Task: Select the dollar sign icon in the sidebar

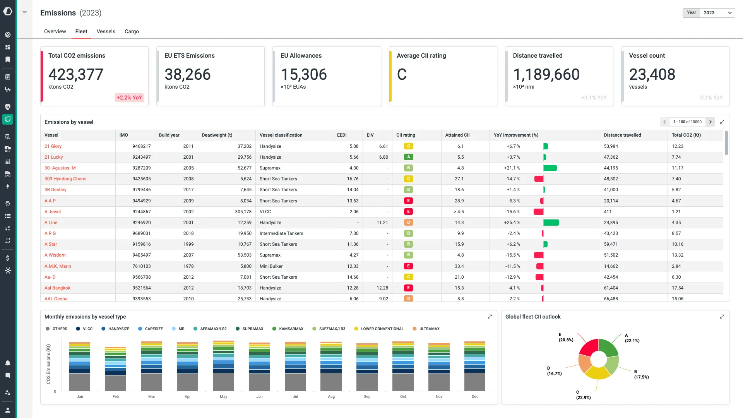Action: pyautogui.click(x=8, y=257)
